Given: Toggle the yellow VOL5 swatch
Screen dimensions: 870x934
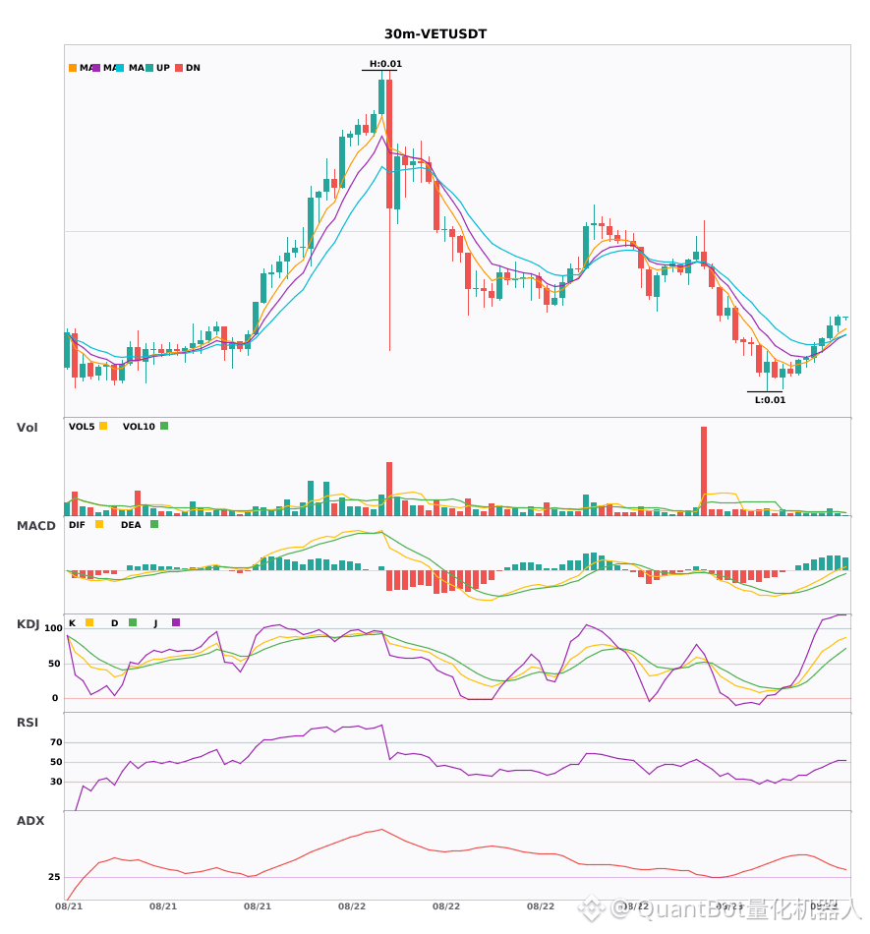Looking at the screenshot, I should coord(103,426).
